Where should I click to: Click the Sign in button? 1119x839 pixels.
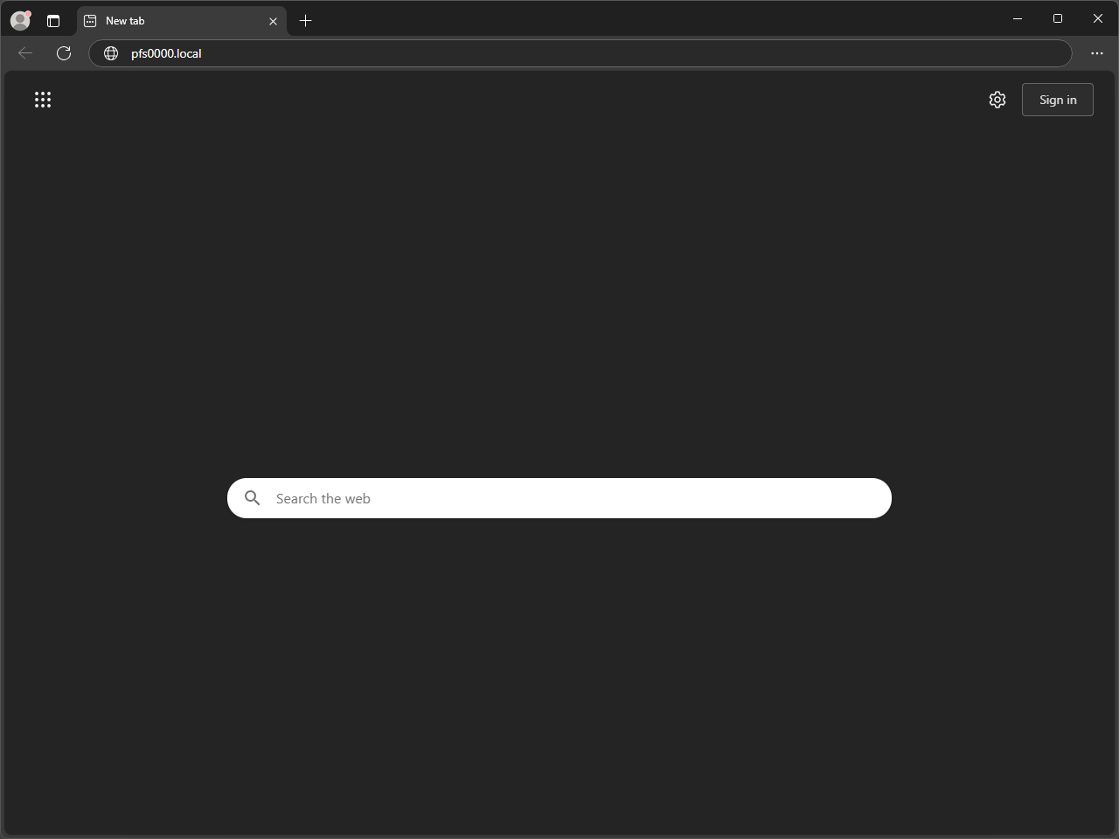coord(1058,100)
